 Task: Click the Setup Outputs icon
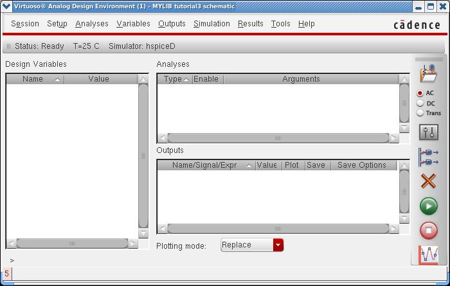(x=429, y=157)
